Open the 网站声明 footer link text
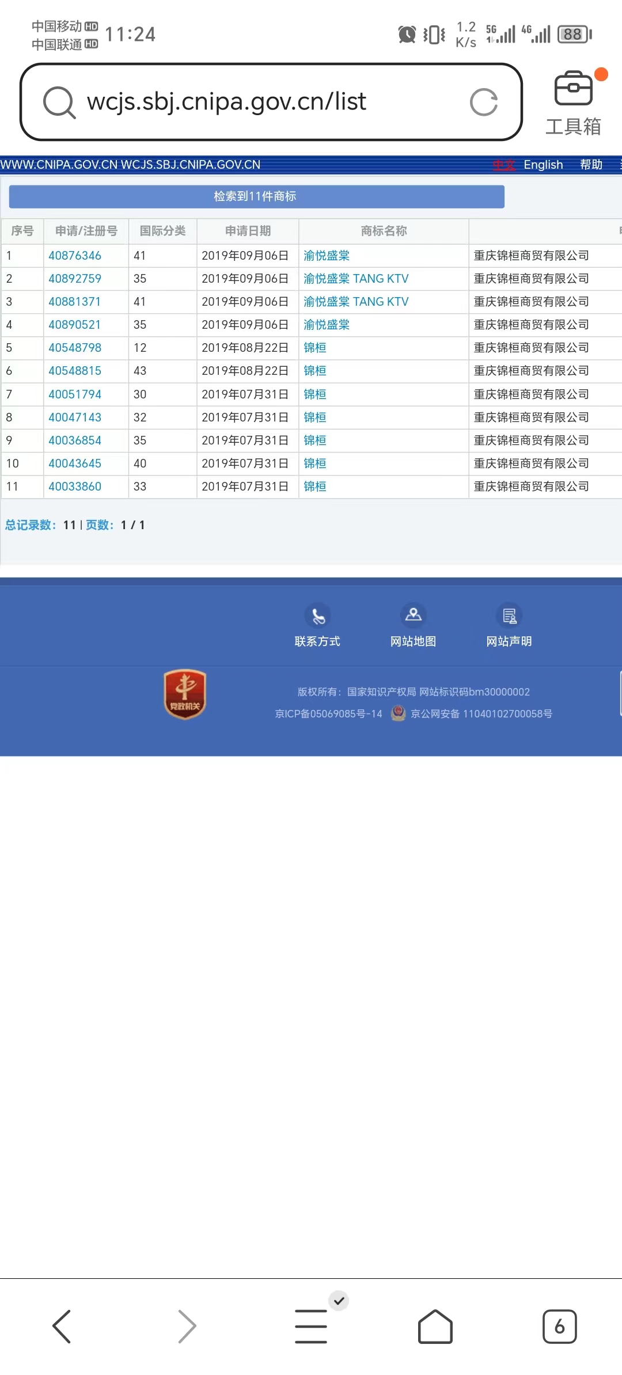The image size is (622, 1375). click(x=509, y=641)
